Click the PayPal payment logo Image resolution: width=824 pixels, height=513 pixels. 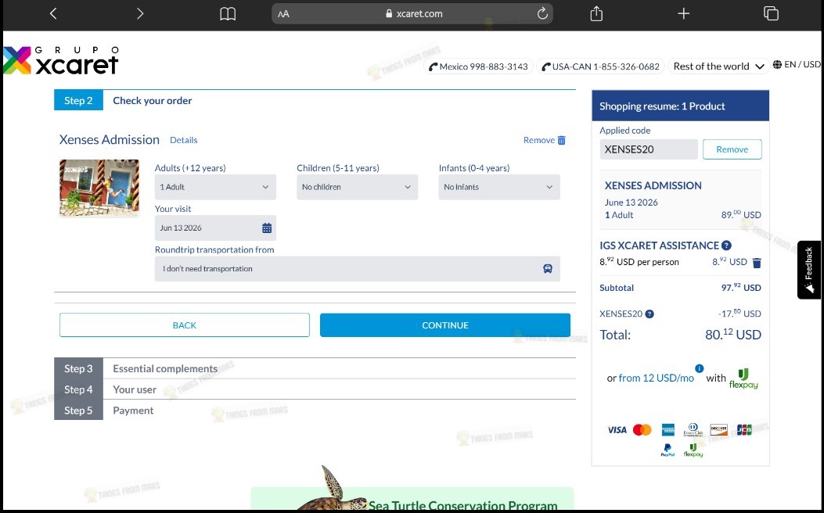coord(668,450)
